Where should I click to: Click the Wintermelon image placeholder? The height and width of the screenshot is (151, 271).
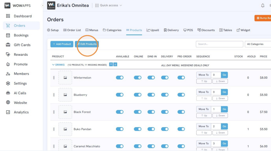[x=65, y=78]
